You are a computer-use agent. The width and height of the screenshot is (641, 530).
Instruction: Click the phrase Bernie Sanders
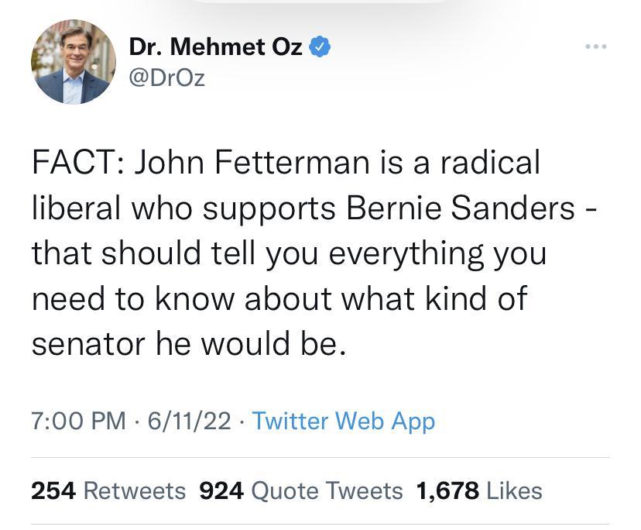(464, 208)
